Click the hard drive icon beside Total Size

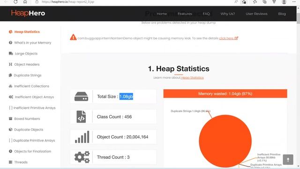pos(81,96)
